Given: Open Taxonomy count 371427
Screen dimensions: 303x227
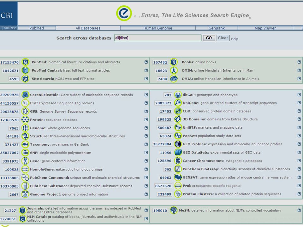Looking at the screenshot, I should point(12,145).
